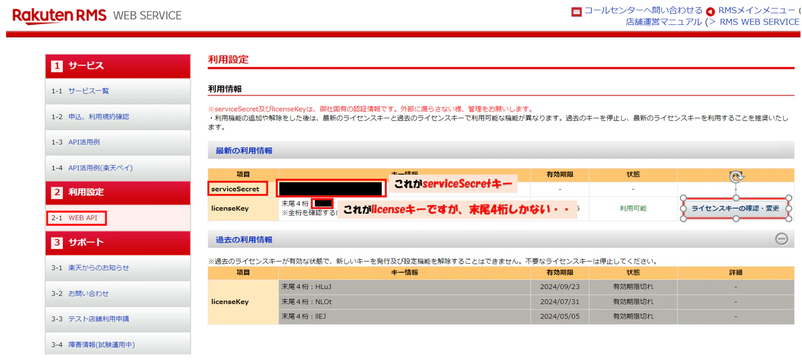Image resolution: width=802 pixels, height=364 pixels.
Task: Click the 3 サポート section header
Action: [x=118, y=242]
